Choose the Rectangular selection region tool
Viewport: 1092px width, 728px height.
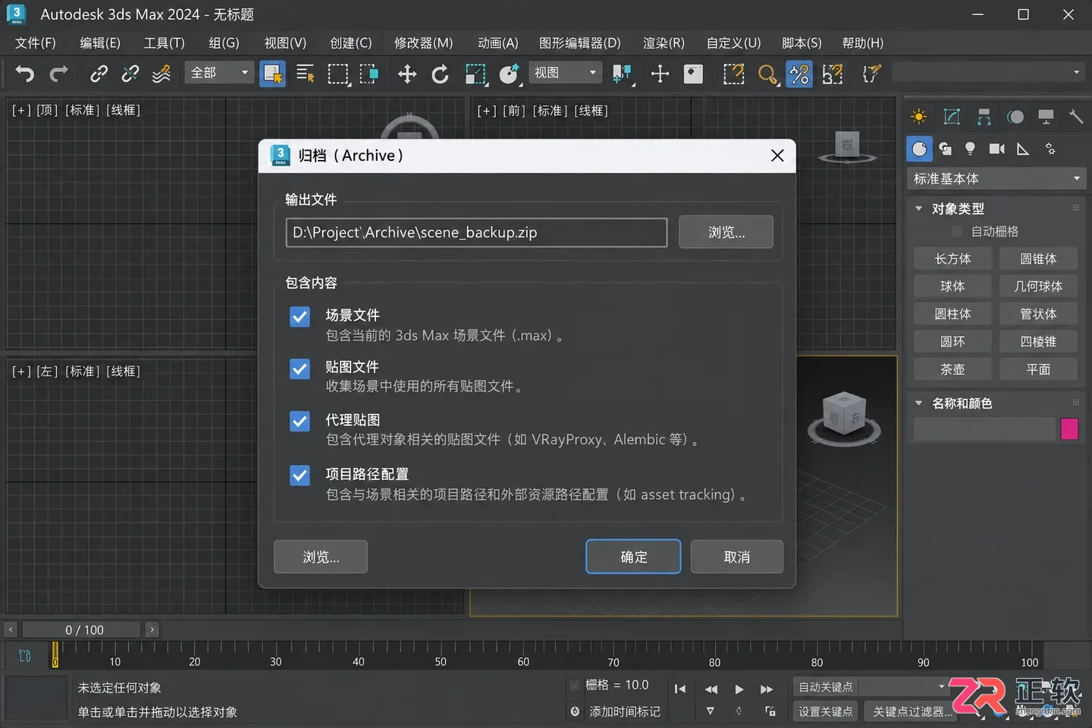tap(338, 74)
